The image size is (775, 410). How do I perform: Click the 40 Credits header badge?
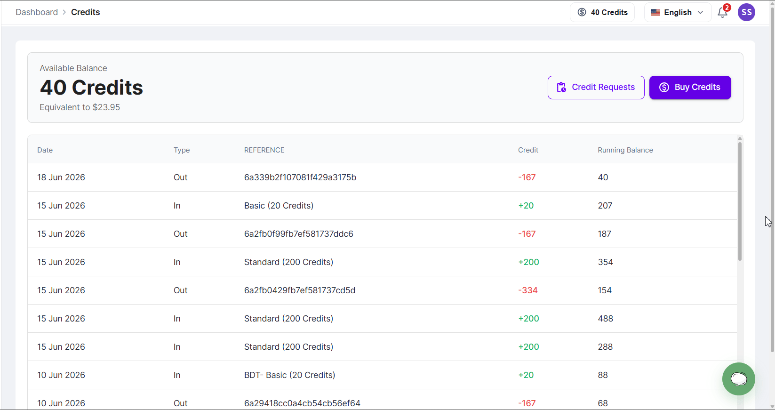coord(602,12)
